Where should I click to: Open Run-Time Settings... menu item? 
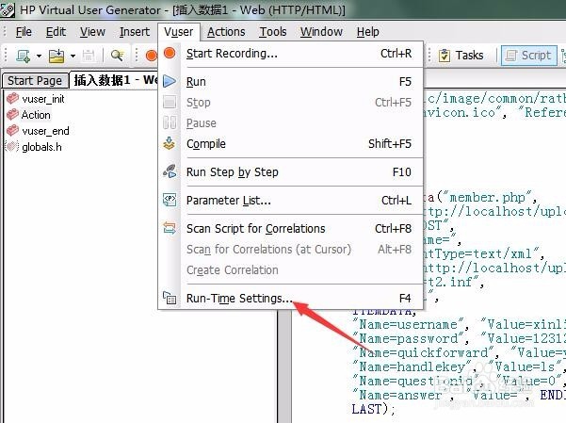coord(291,299)
